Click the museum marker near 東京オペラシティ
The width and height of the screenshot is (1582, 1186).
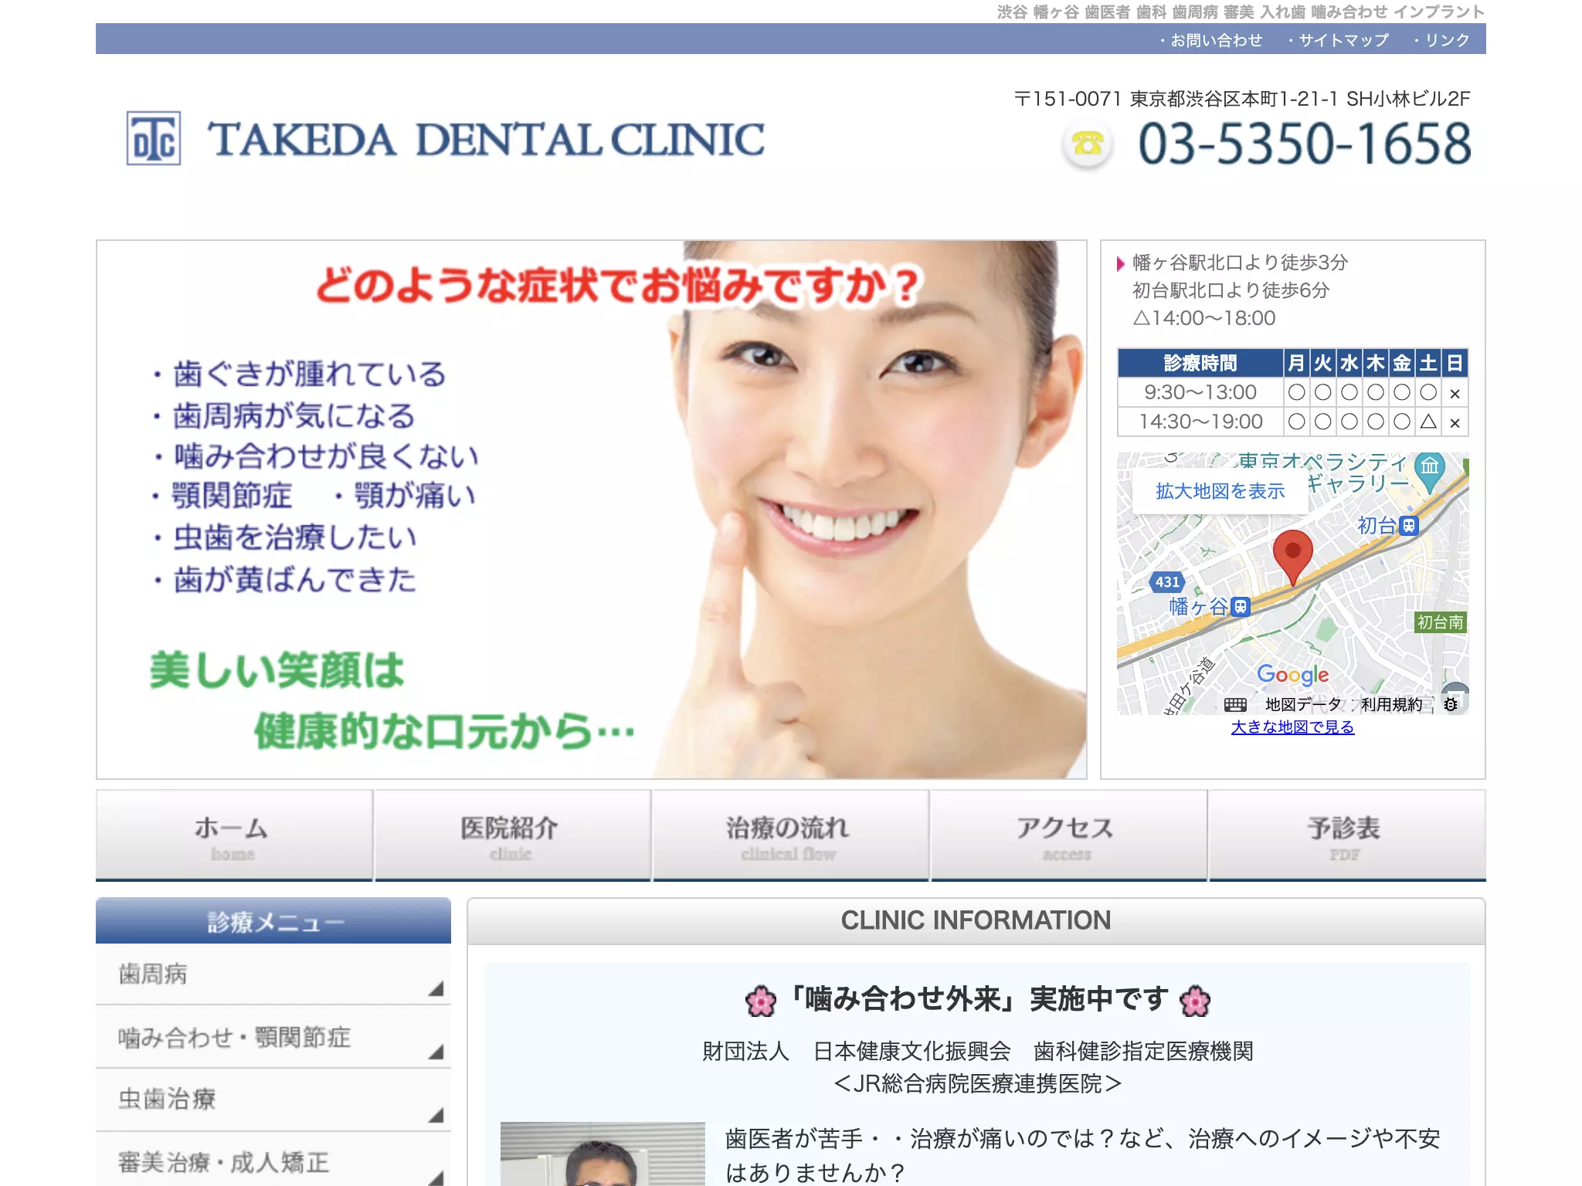tap(1429, 471)
